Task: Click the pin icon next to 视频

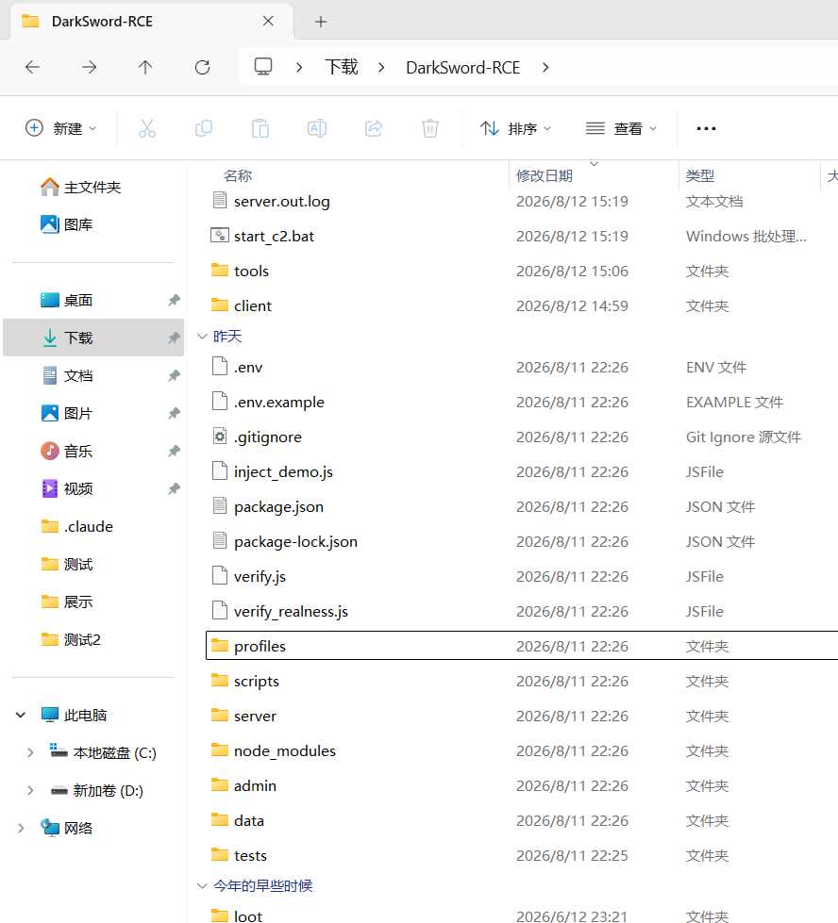Action: 174,488
